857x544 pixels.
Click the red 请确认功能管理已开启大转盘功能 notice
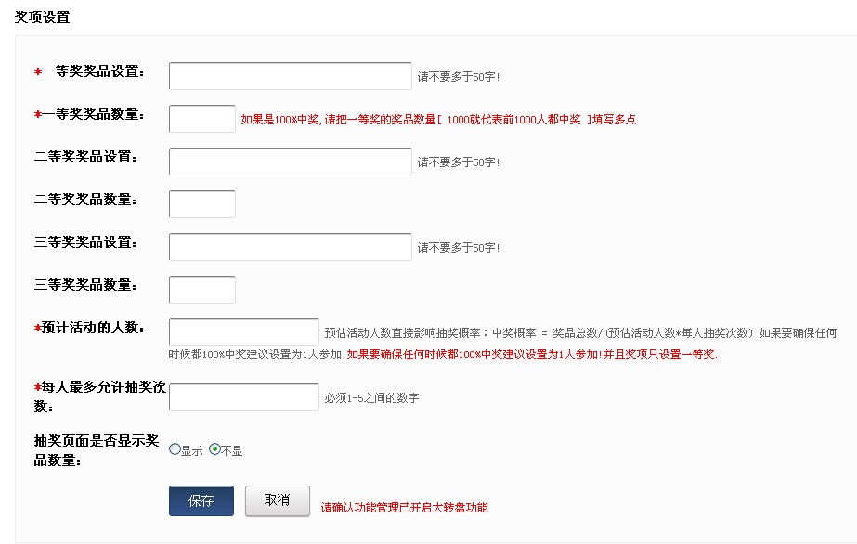pos(404,508)
